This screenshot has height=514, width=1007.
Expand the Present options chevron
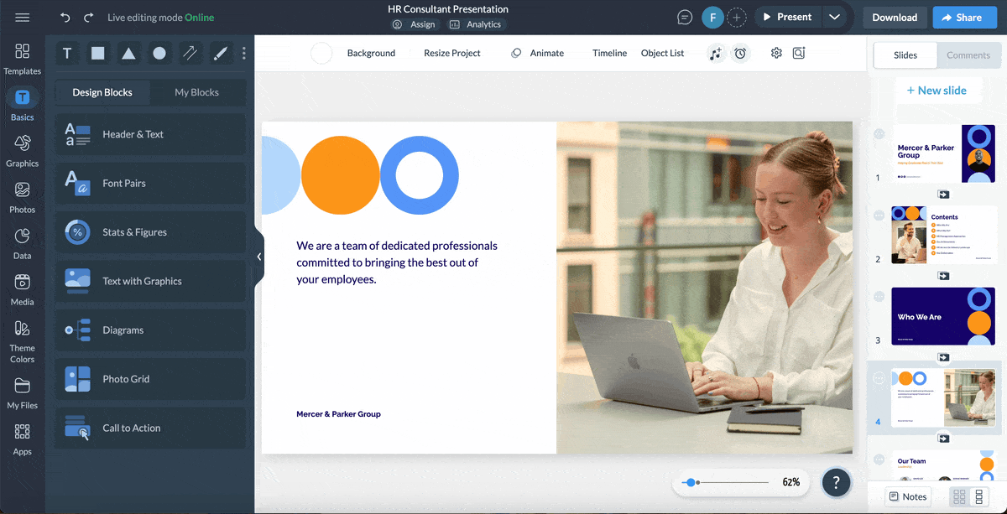(x=836, y=16)
